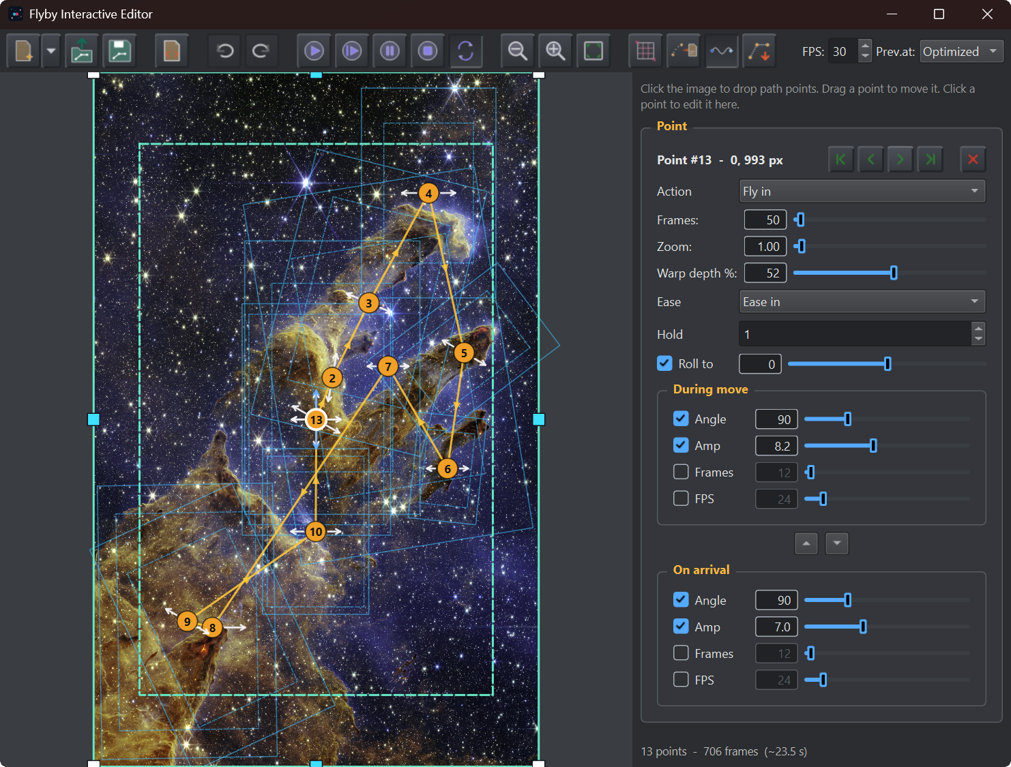Decrease the Hold value with down arrow
This screenshot has width=1011, height=767.
pyautogui.click(x=978, y=340)
